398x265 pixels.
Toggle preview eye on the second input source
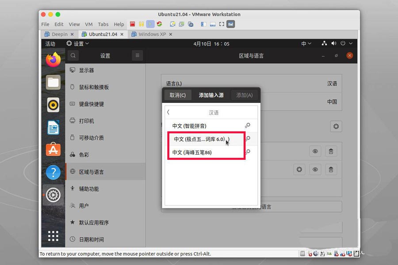coord(315,170)
